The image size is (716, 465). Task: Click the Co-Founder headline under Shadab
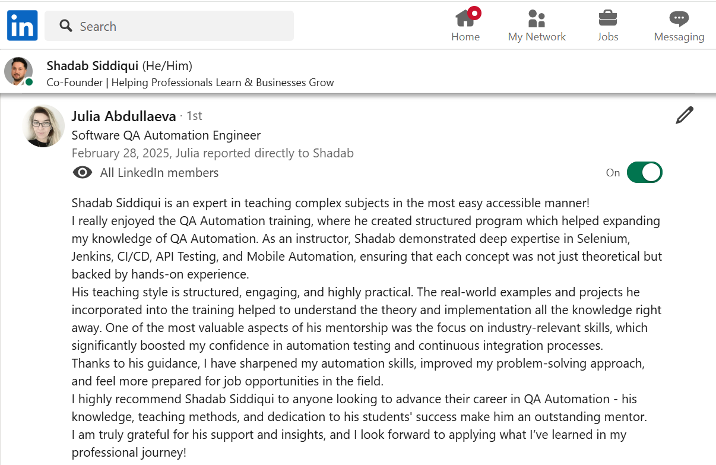point(190,83)
